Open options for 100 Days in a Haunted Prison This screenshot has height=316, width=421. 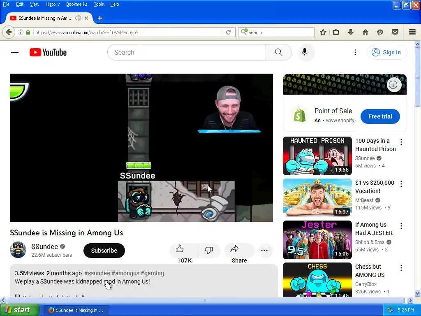coord(401,142)
